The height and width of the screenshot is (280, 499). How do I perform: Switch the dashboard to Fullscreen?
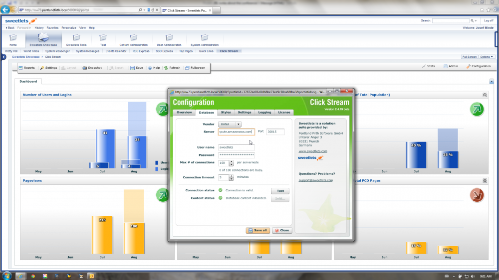point(195,68)
